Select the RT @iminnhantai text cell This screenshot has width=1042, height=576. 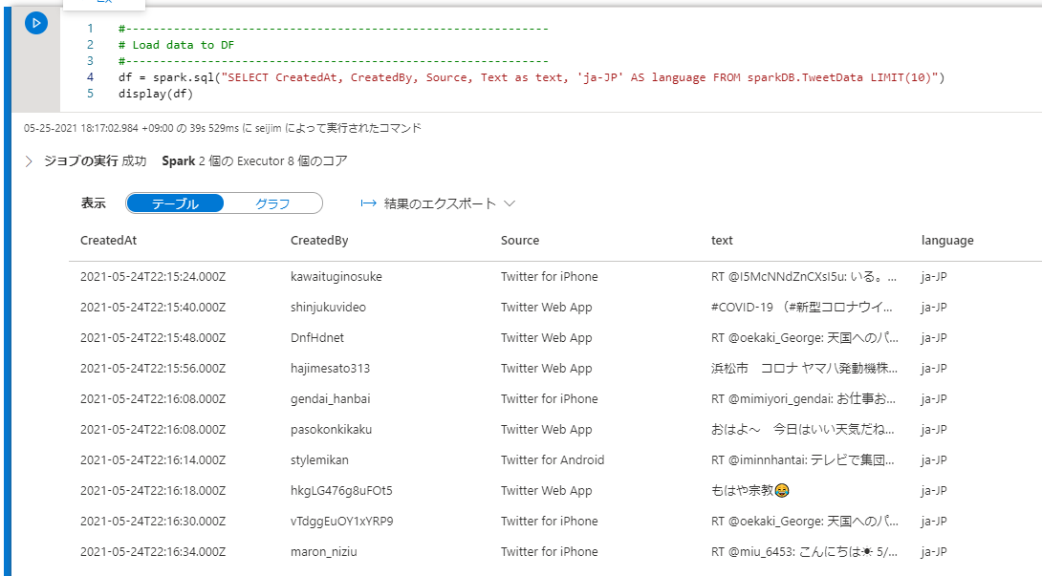803,459
